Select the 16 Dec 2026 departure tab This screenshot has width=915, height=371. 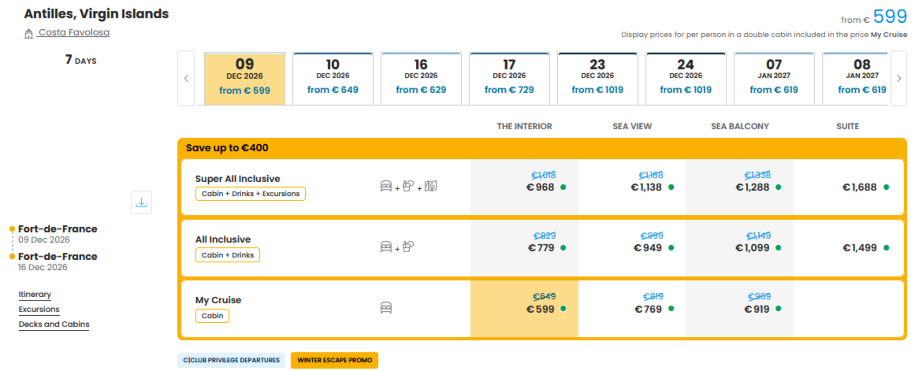(x=421, y=78)
